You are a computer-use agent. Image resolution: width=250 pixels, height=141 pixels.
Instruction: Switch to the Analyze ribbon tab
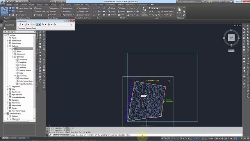[39, 5]
